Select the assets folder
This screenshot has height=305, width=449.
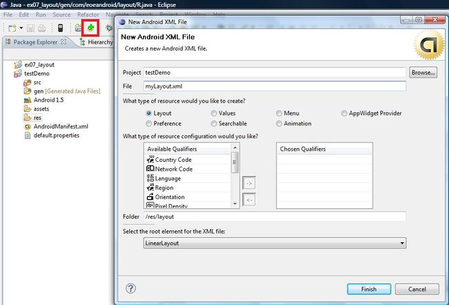[x=37, y=109]
